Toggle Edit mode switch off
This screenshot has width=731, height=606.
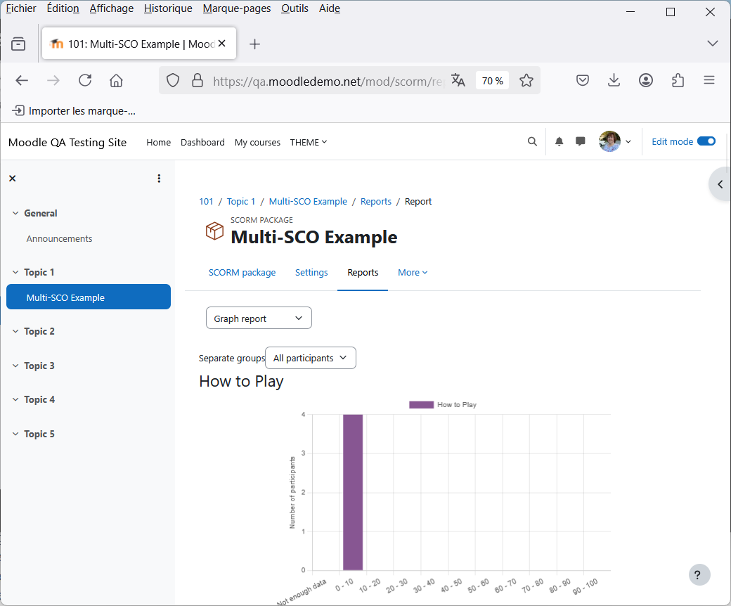(x=706, y=141)
